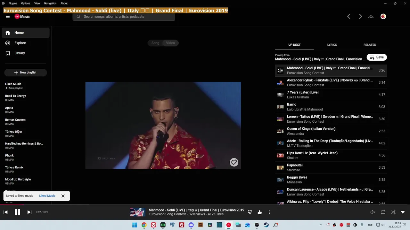Open the View menu
Screen dimensions: 410x230
coord(37,3)
